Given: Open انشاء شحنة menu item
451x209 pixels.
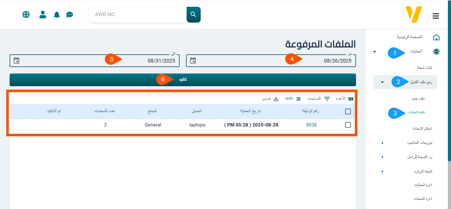Looking at the screenshot, I should coord(425,68).
